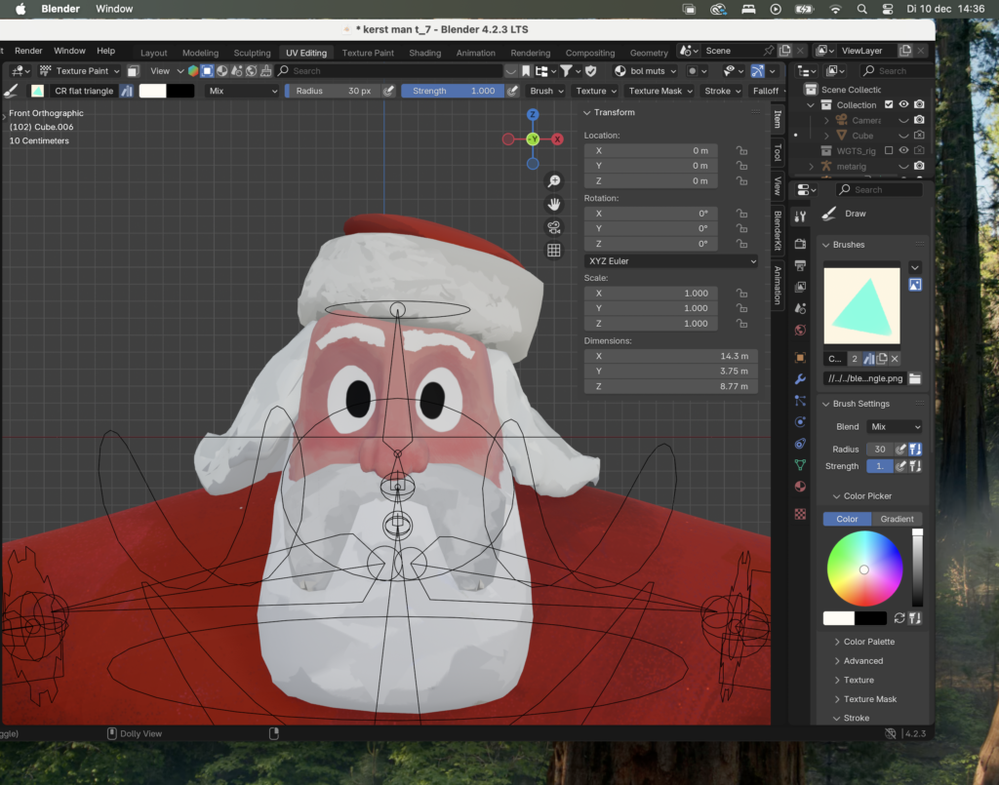Open the Blend mode Mix dropdown in header

(x=243, y=91)
